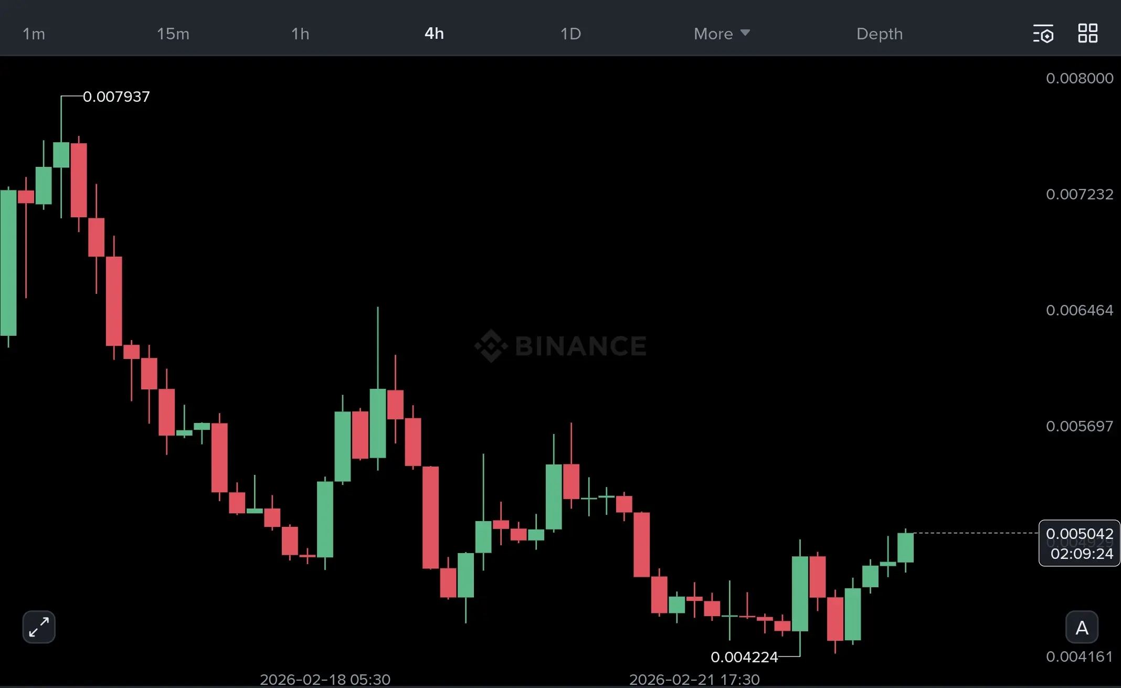This screenshot has width=1121, height=688.
Task: Select the 15m timeframe
Action: (173, 34)
